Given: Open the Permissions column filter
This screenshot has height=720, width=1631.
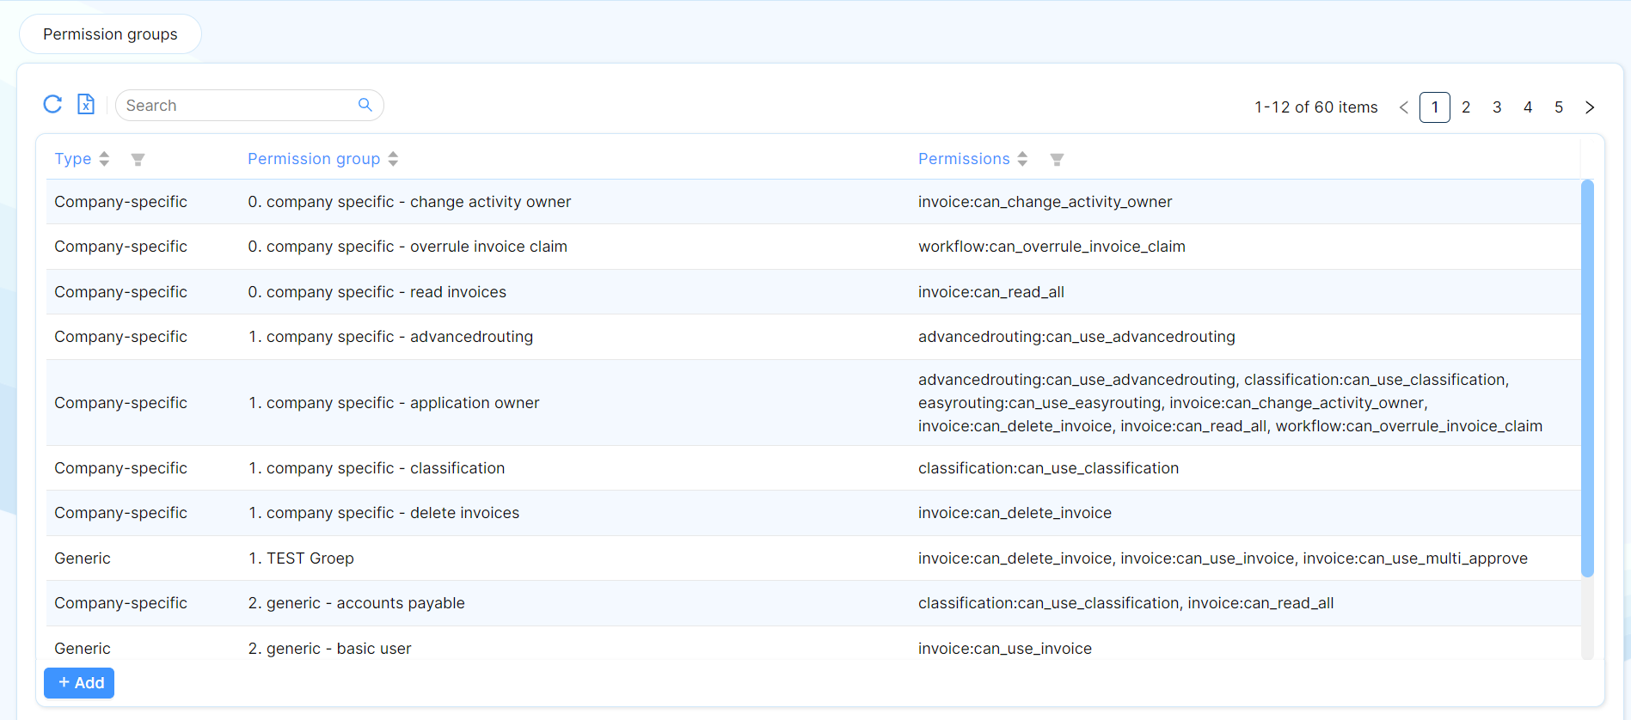Looking at the screenshot, I should (x=1057, y=160).
